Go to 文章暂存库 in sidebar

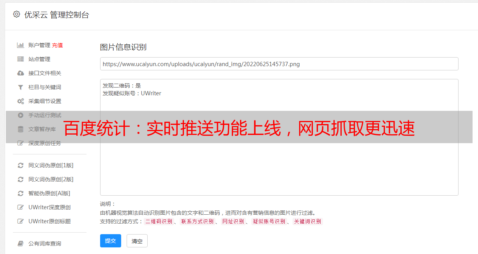point(42,129)
